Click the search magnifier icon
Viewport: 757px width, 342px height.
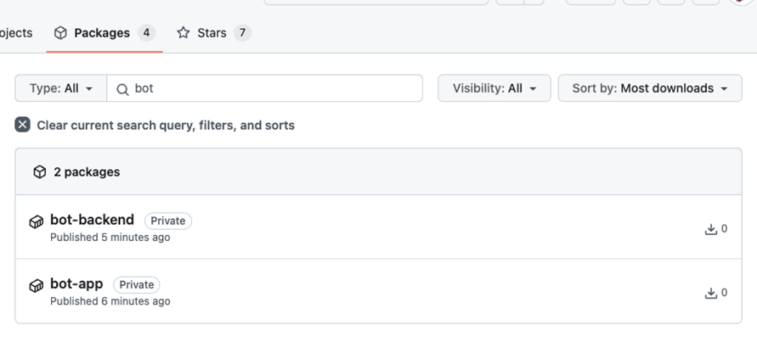pos(122,89)
